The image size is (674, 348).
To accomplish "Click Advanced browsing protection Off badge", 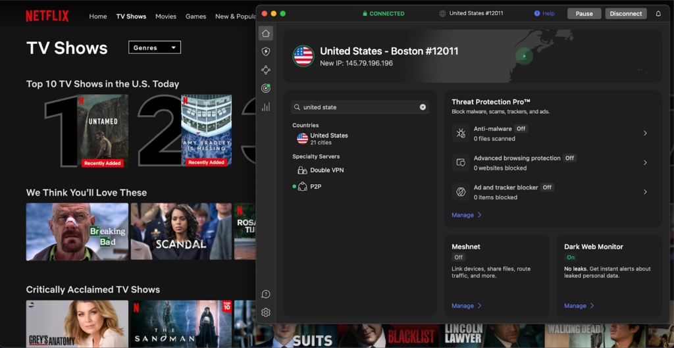I will point(569,158).
